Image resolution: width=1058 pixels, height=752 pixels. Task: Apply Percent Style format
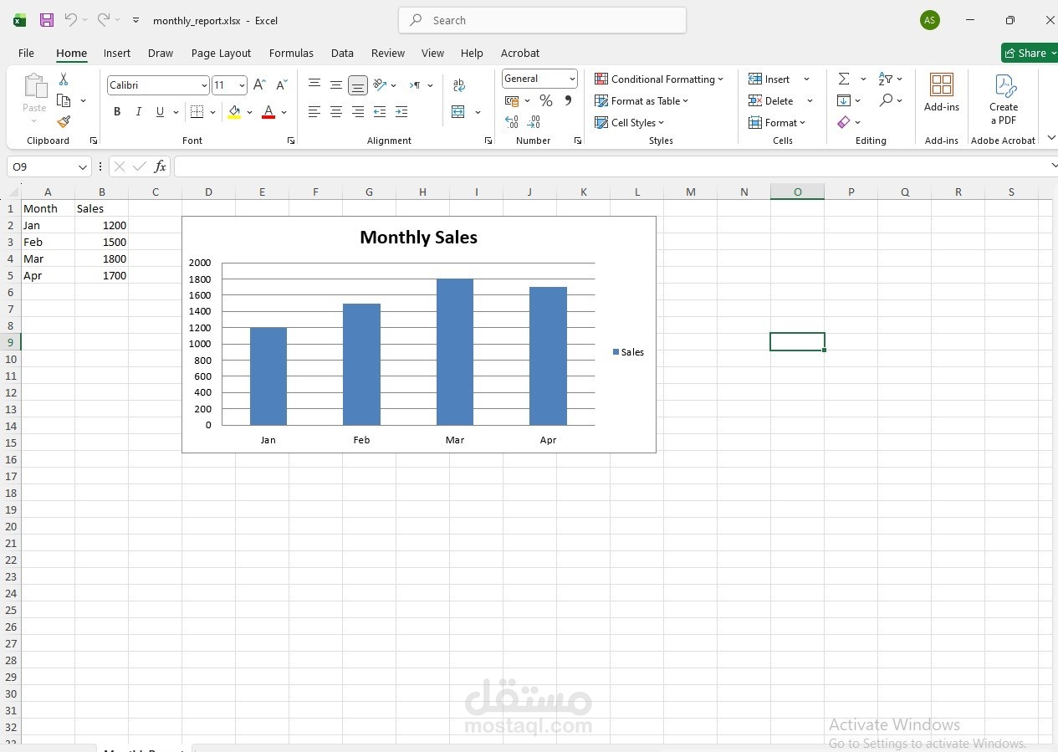point(546,101)
